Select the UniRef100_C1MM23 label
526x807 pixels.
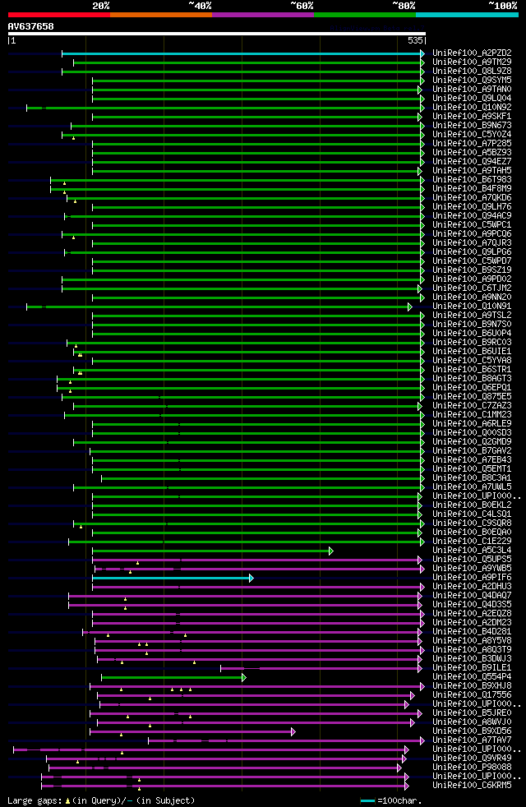coord(472,415)
